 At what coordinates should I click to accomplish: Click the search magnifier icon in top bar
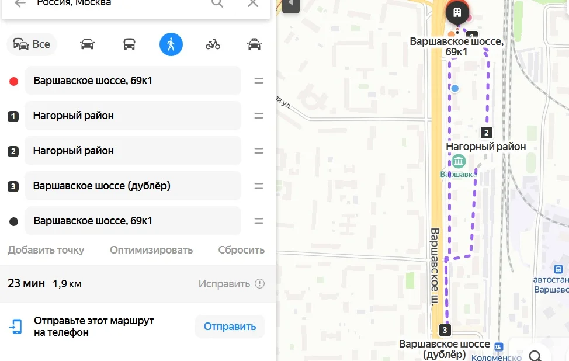tap(217, 4)
